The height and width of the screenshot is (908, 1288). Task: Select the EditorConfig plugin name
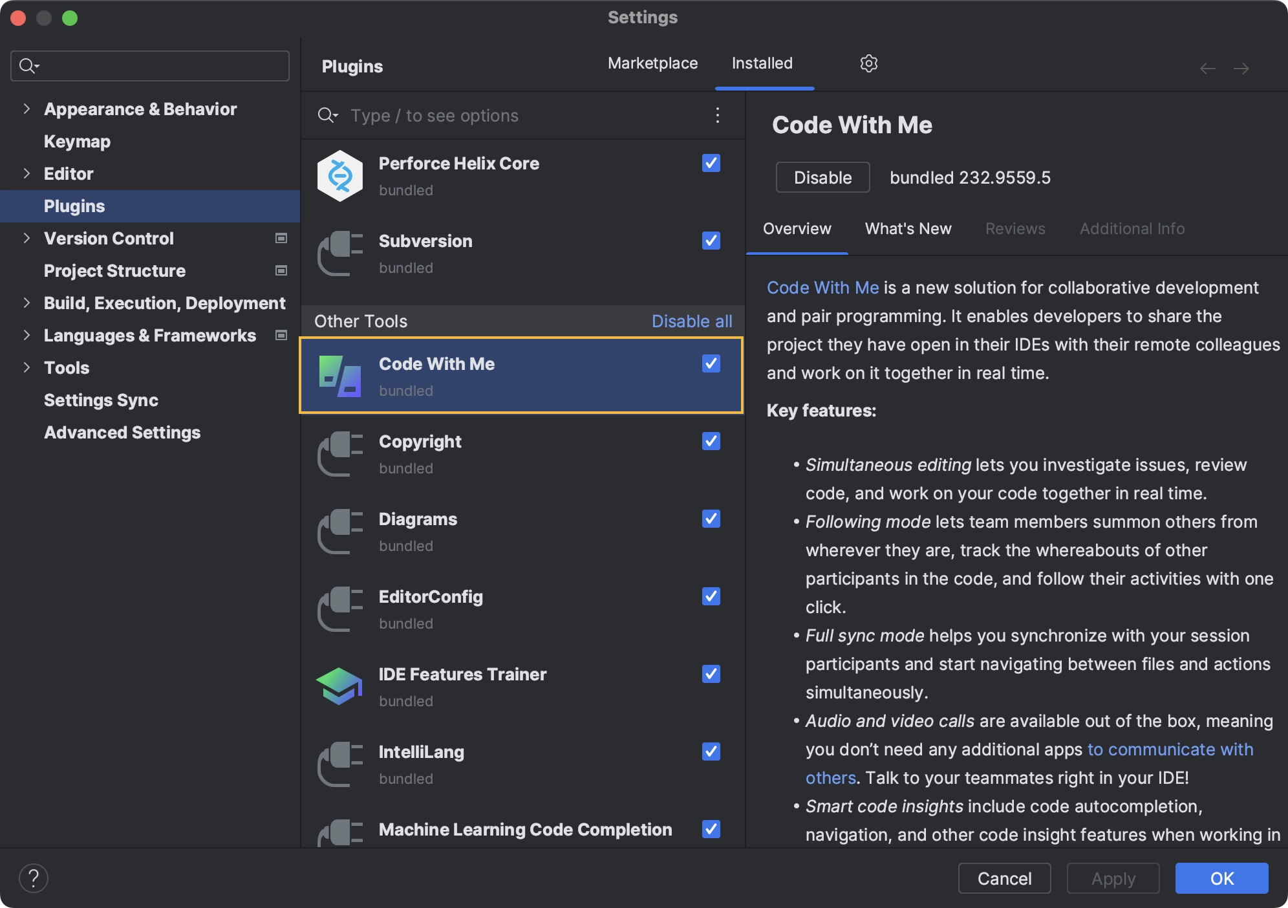click(x=431, y=597)
